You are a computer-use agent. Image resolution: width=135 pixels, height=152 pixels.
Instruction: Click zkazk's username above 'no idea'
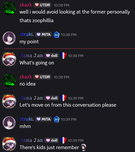coord(26,77)
